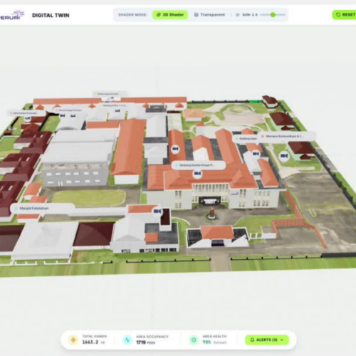Select the Gedung Kantor Pusat P... label
Screen dimensions: 356x356
[199, 165]
